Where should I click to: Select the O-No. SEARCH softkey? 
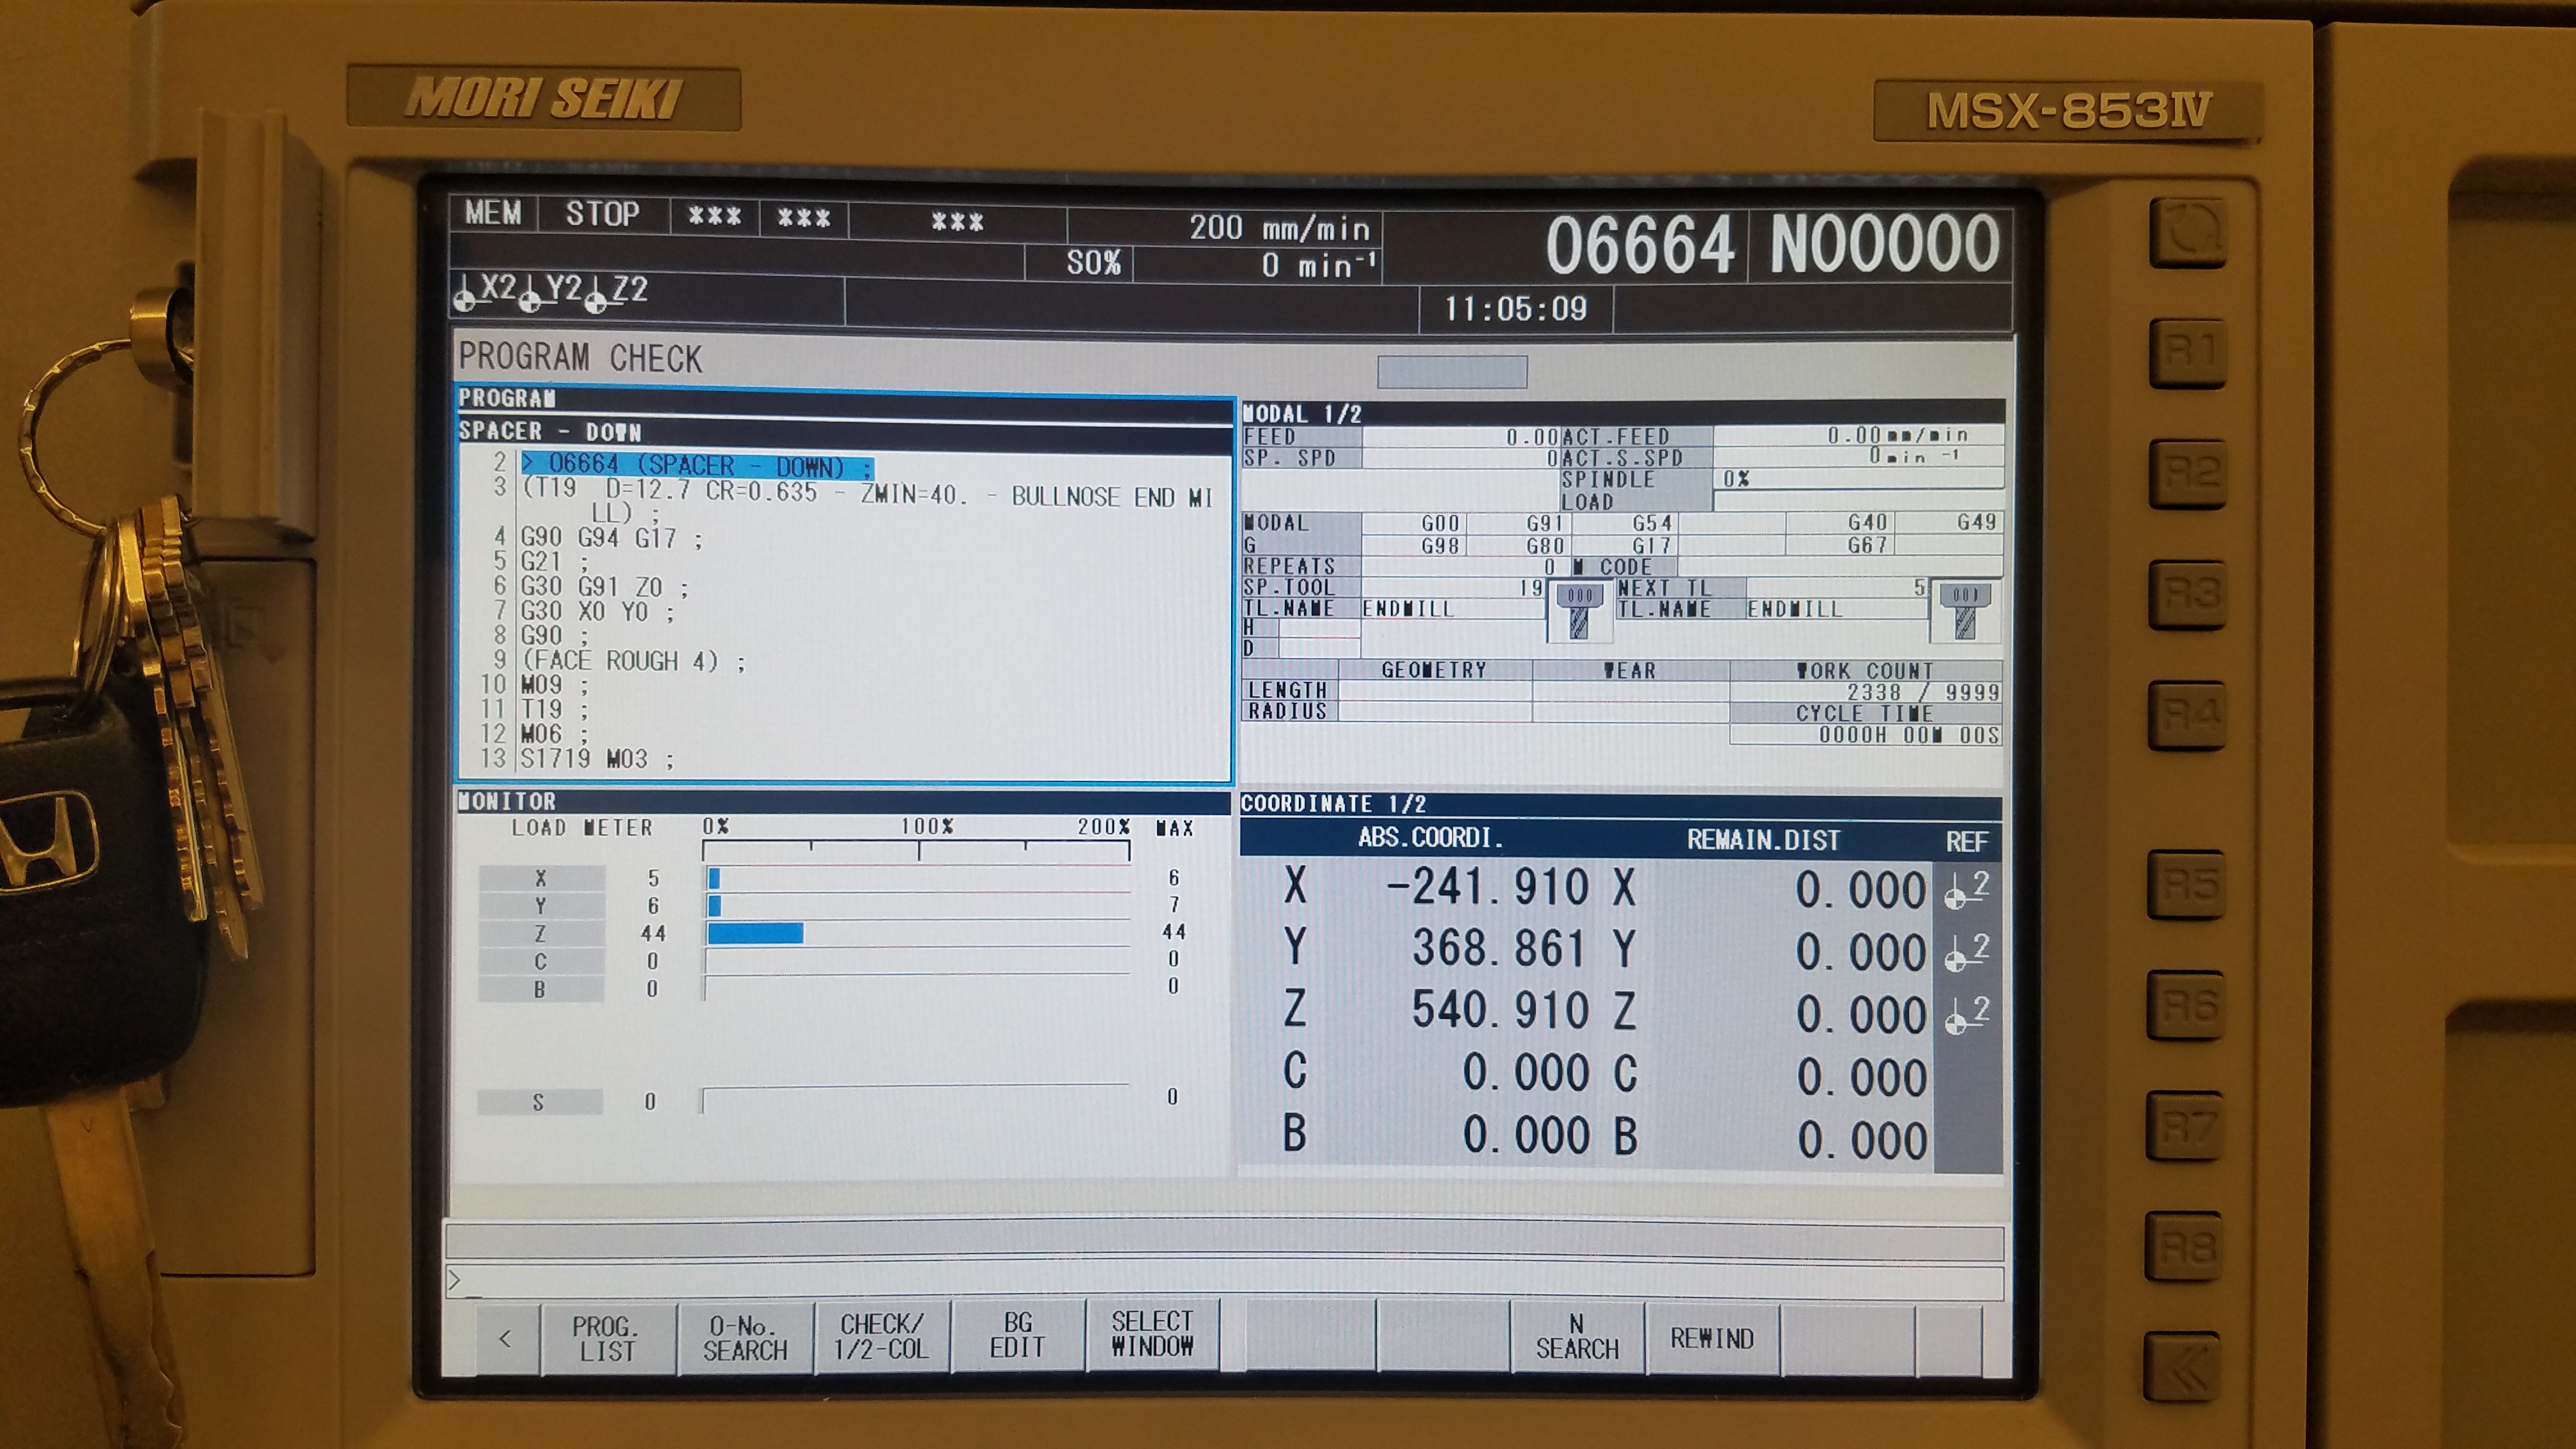point(744,1338)
